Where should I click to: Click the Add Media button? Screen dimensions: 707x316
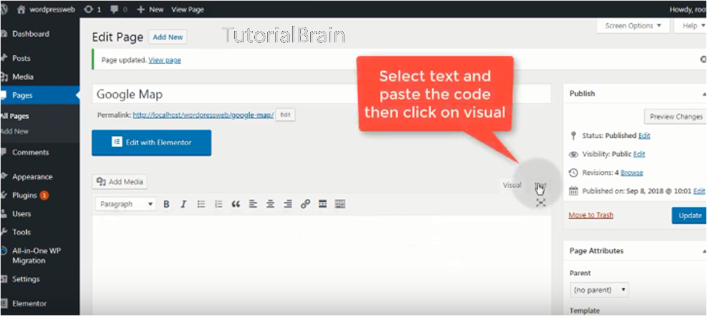120,182
